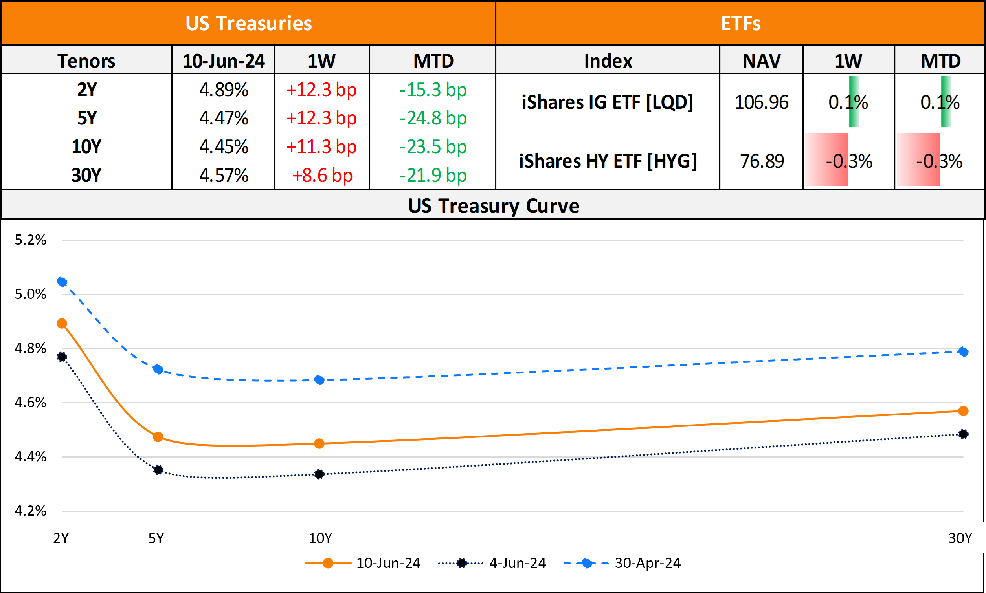Select the iShares HY ETF [HYG] cell

[x=608, y=161]
